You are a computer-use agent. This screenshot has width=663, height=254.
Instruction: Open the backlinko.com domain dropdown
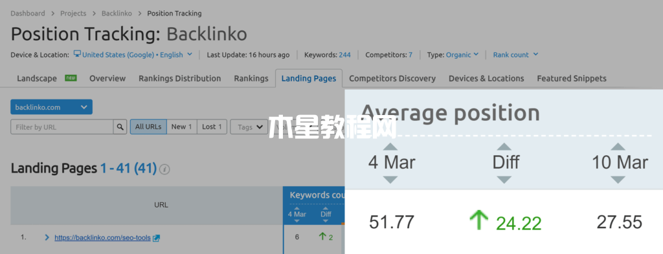pos(52,107)
